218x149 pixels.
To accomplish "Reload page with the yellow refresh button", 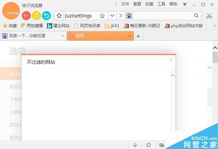I will [x=36, y=15].
